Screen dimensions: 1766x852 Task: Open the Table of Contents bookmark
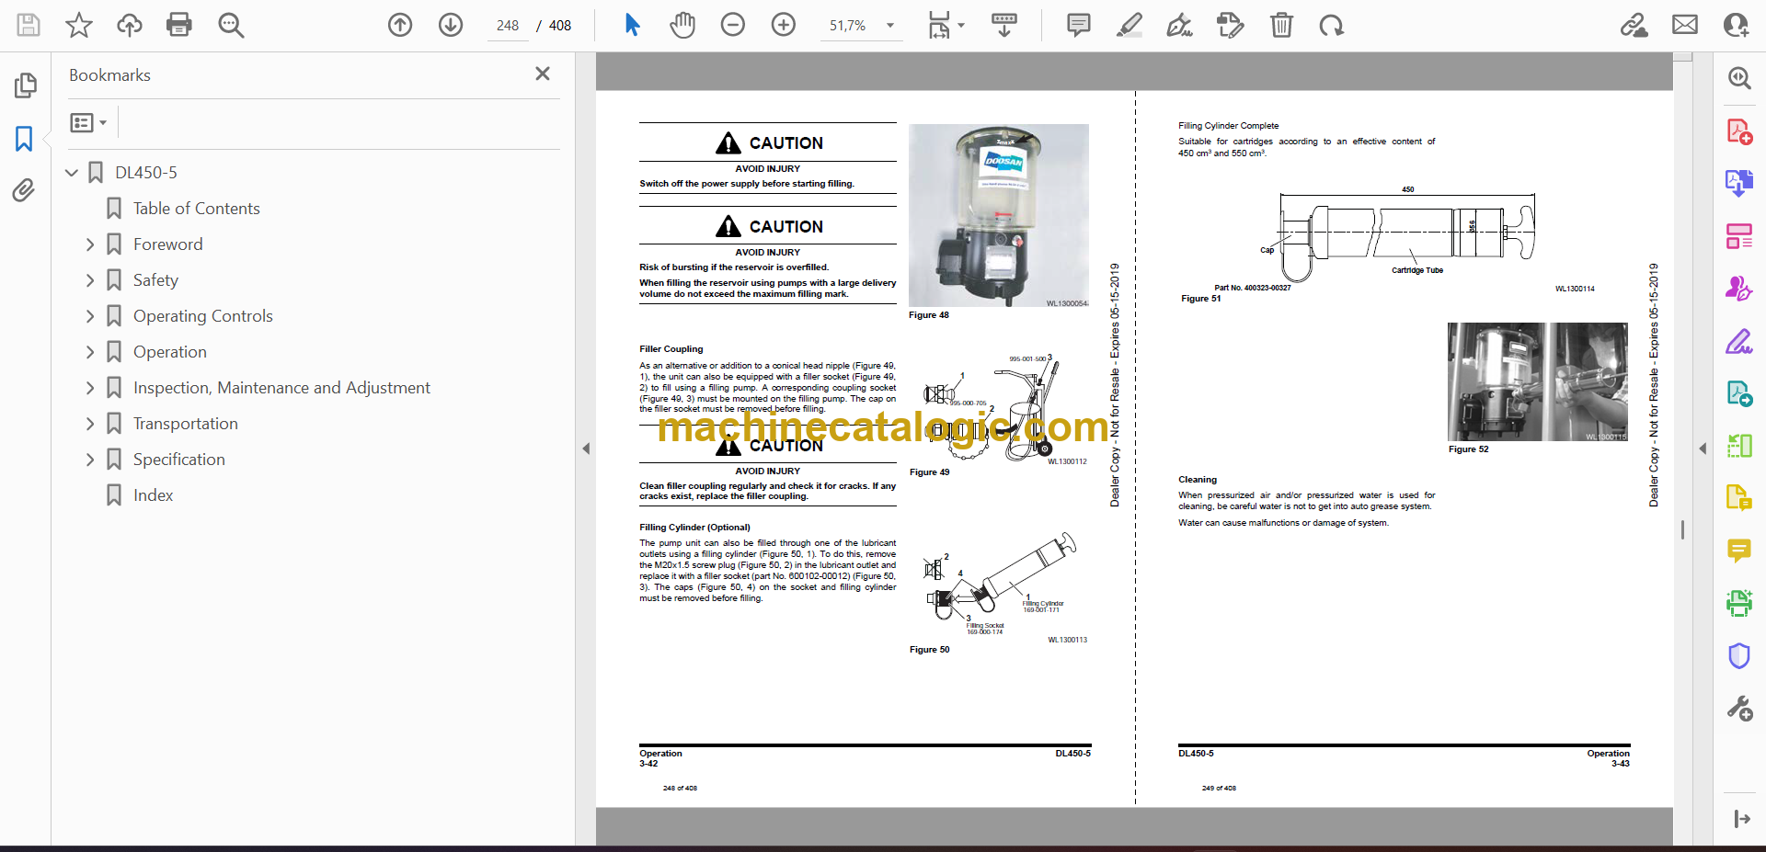[196, 209]
